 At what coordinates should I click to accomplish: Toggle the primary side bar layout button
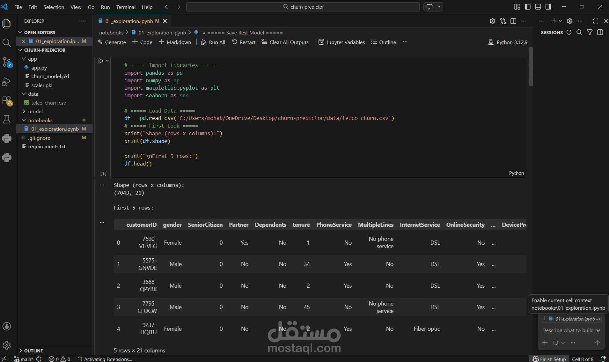click(x=528, y=7)
